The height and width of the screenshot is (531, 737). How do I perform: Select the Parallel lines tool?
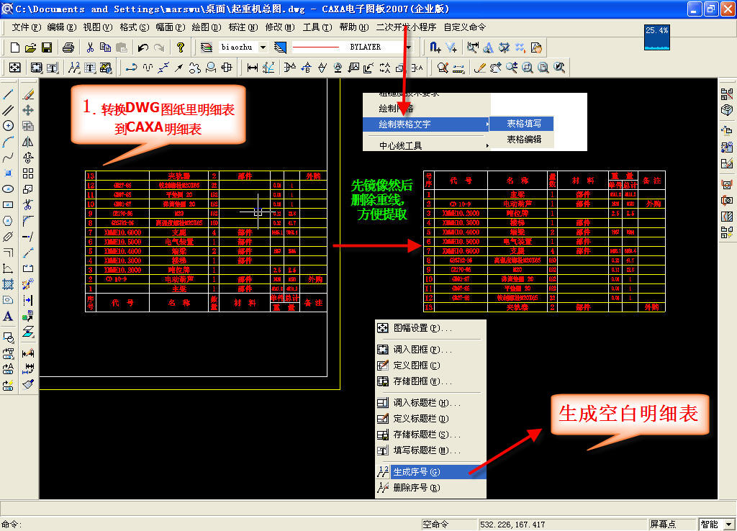click(8, 110)
